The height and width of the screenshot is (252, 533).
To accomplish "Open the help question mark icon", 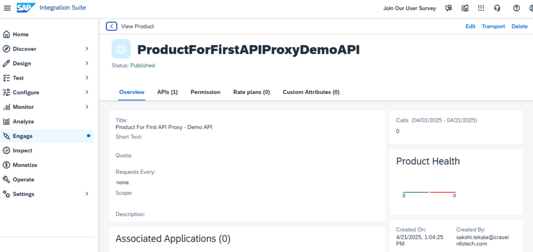I will (516, 8).
